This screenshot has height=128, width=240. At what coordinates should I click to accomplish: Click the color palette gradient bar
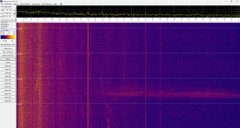tap(8, 37)
